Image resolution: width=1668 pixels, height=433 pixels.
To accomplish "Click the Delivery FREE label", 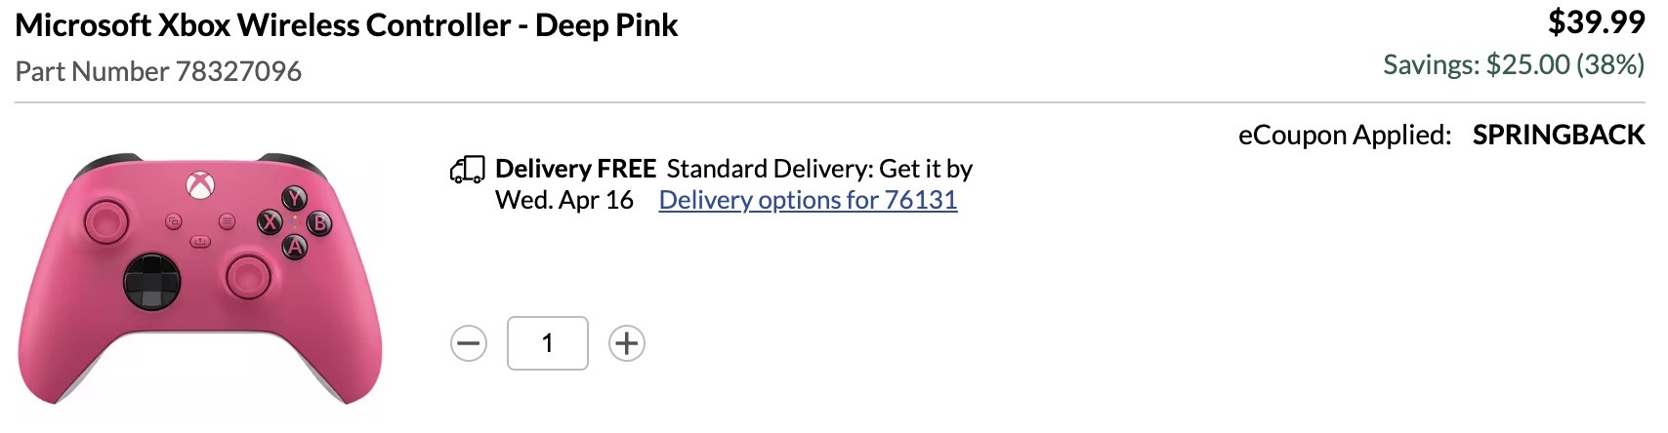I will pos(575,169).
